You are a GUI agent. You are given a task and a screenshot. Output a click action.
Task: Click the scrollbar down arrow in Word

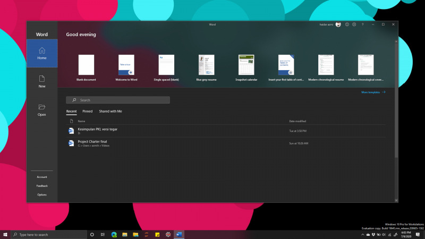[x=396, y=201]
